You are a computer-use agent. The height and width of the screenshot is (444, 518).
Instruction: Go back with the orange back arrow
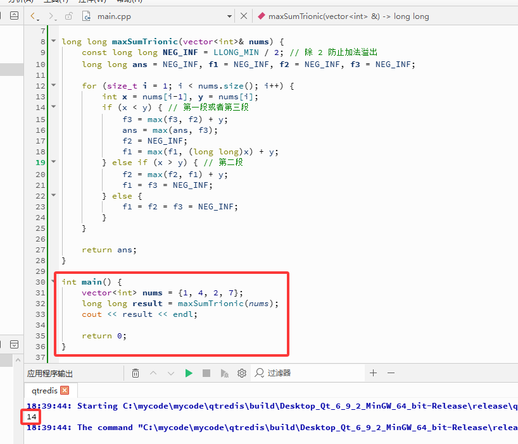34,16
